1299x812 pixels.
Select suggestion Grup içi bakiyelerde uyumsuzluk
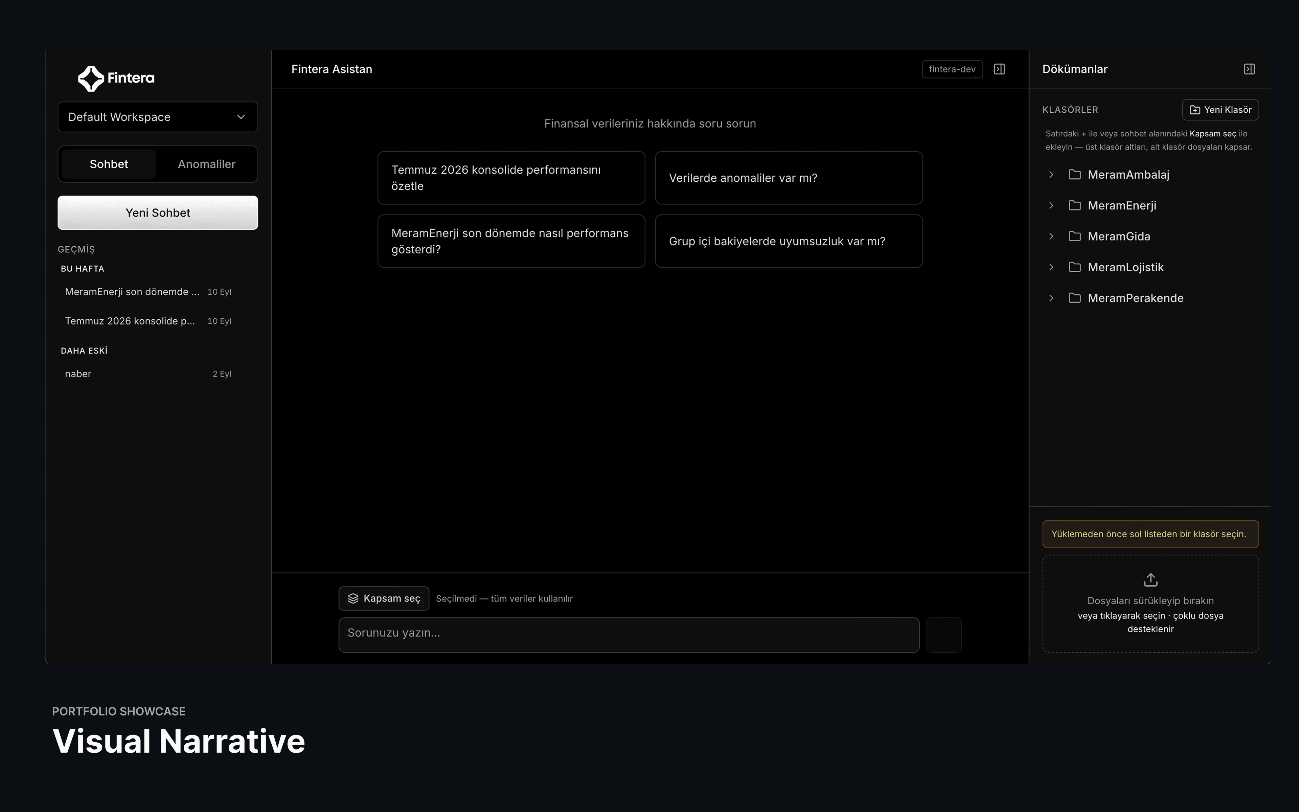[x=789, y=241]
